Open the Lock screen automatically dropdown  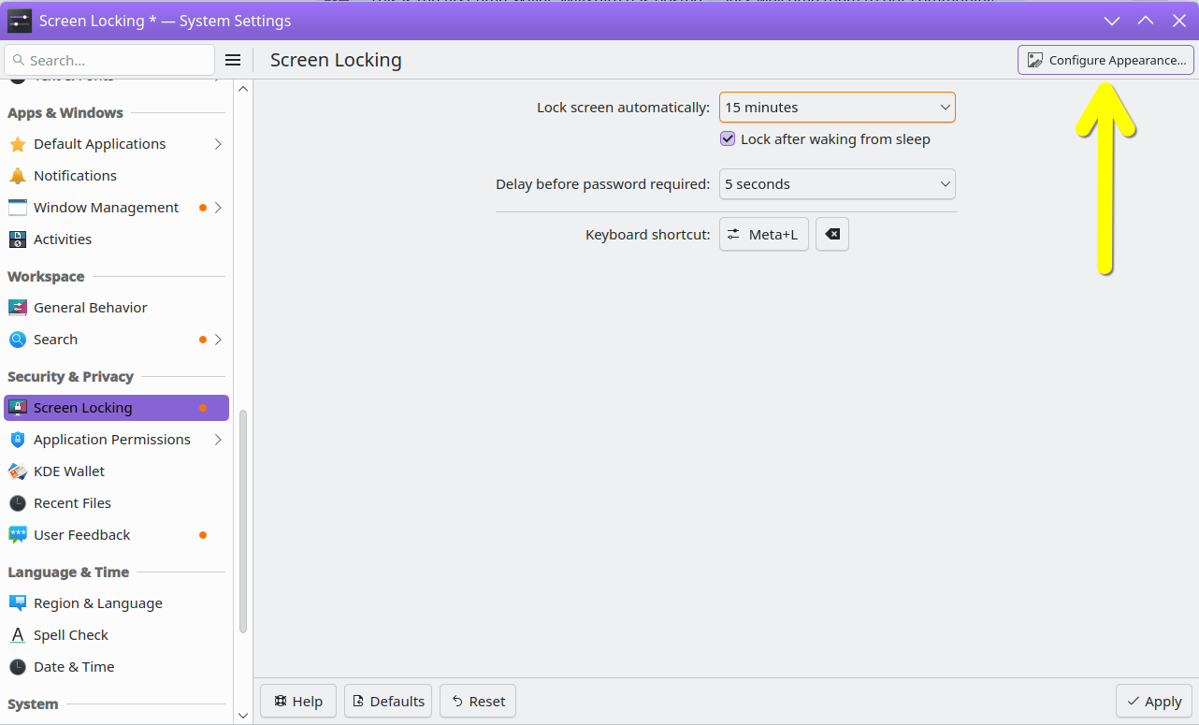[x=837, y=108]
